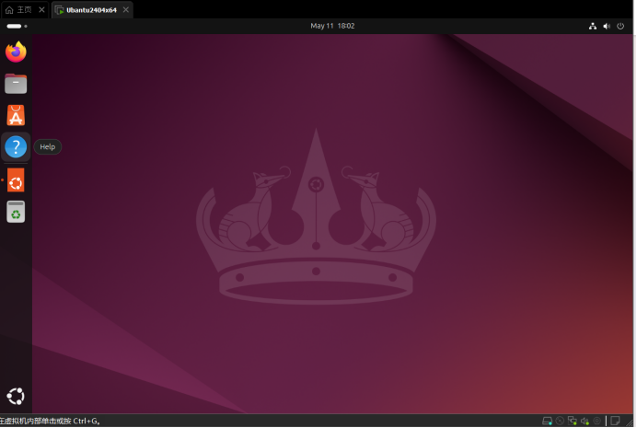Open the Files manager in the dock
The image size is (637, 428).
[x=16, y=84]
